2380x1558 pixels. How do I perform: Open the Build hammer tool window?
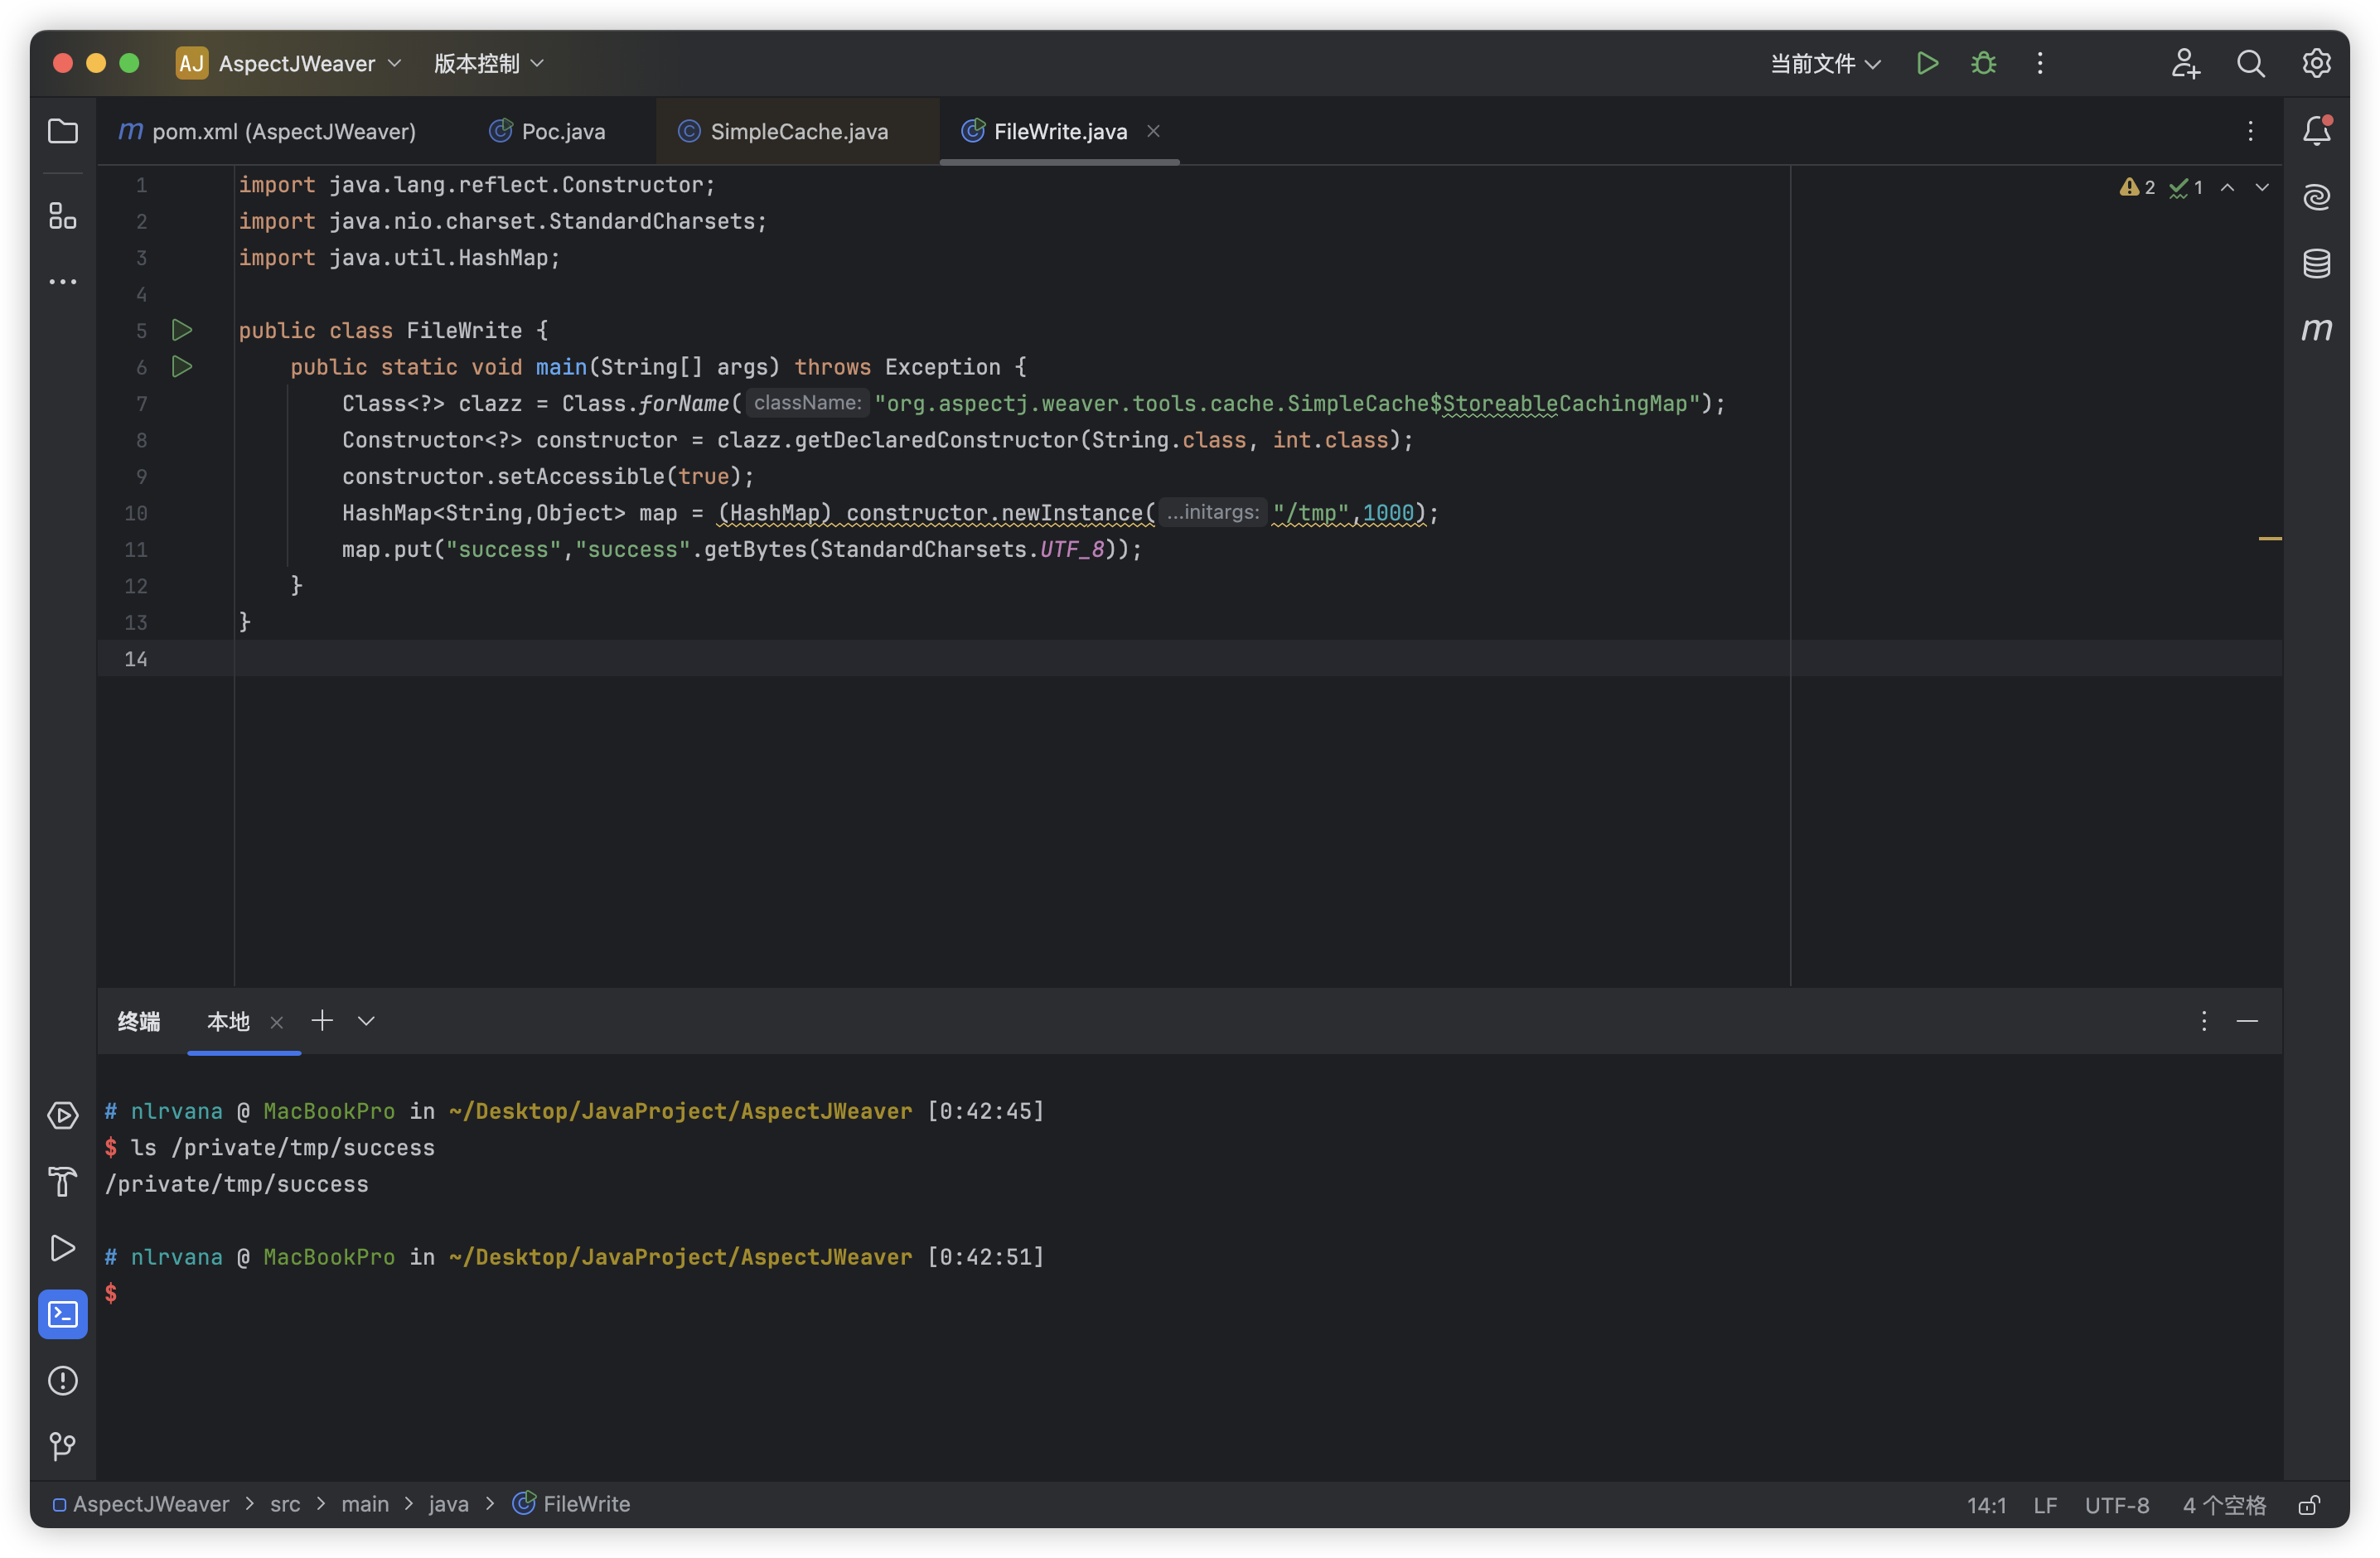coord(62,1181)
